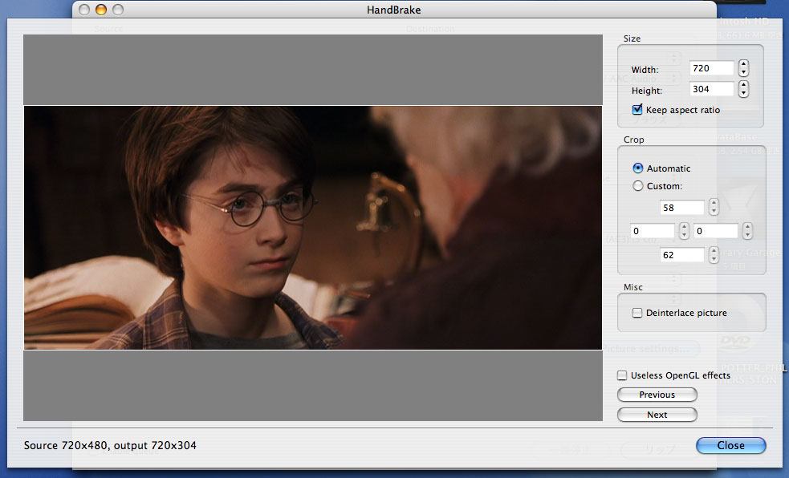Choose the Custom crop radio button
The height and width of the screenshot is (478, 789).
(638, 186)
